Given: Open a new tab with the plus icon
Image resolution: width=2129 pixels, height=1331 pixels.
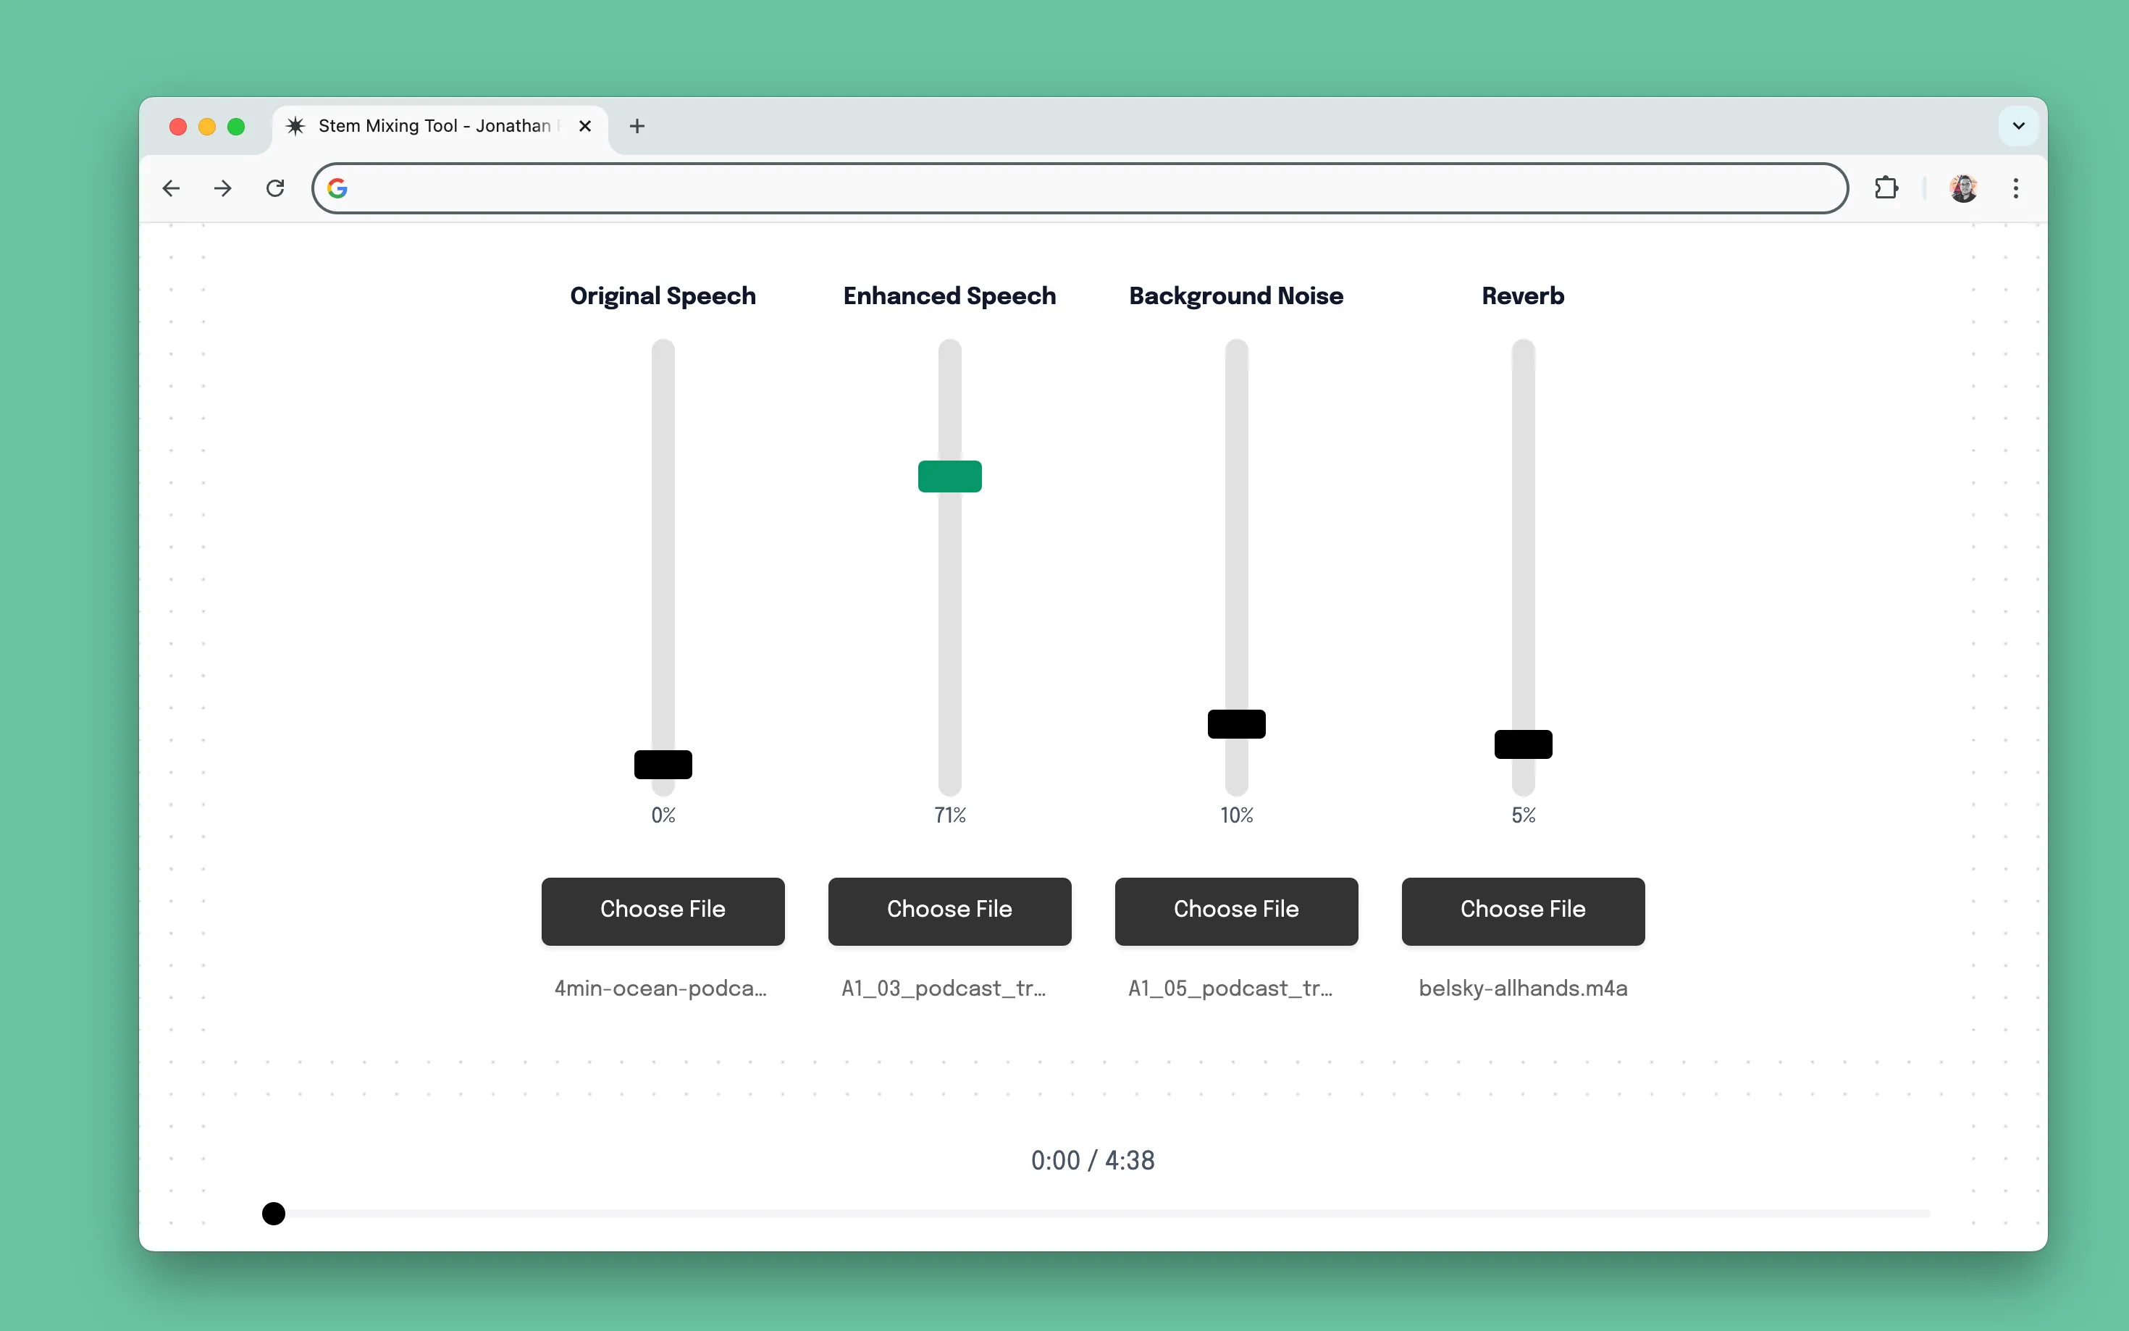Looking at the screenshot, I should (x=637, y=127).
